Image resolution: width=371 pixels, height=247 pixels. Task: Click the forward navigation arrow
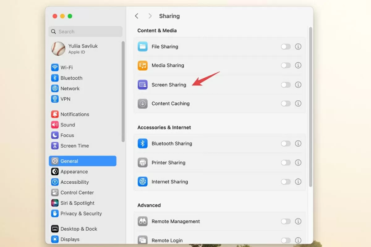click(x=150, y=16)
